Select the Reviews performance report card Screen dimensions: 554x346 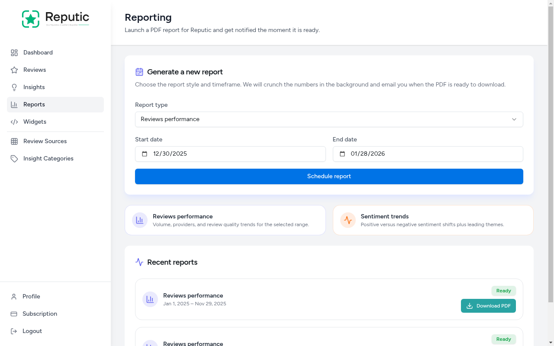(x=225, y=220)
